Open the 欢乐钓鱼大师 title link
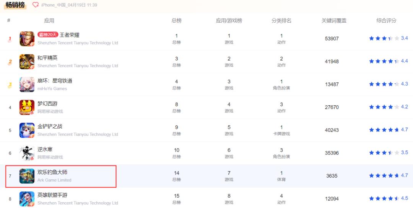 click(x=52, y=172)
